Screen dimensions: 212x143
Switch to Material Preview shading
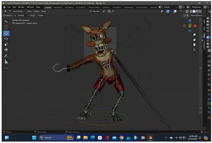coord(197,11)
